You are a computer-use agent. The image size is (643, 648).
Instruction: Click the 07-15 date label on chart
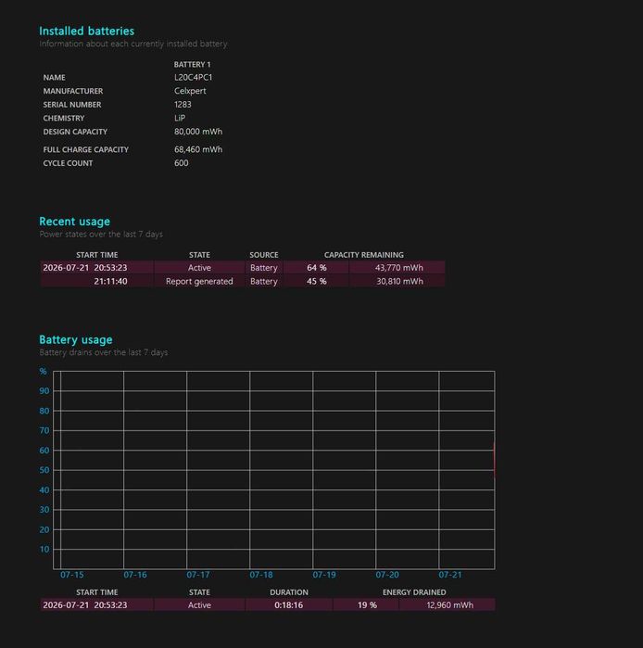tap(72, 575)
